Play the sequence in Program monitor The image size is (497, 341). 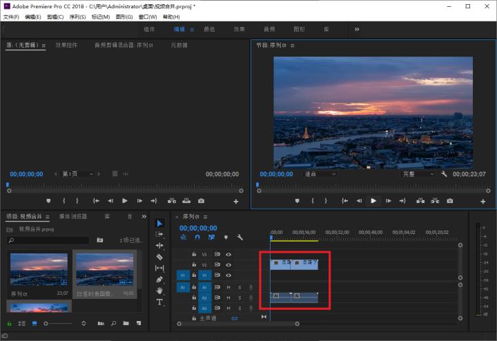click(x=373, y=201)
